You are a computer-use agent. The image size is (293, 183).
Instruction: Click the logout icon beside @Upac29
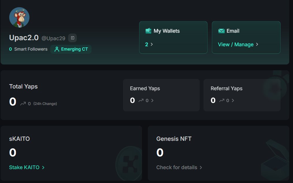coord(72,38)
